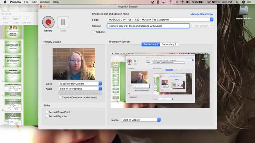The width and height of the screenshot is (255, 143).
Task: Enable the Webcast checkbox
Action: tap(93, 32)
